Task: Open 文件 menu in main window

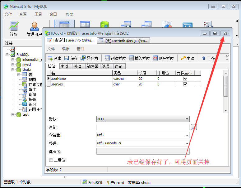Action: click(8, 14)
